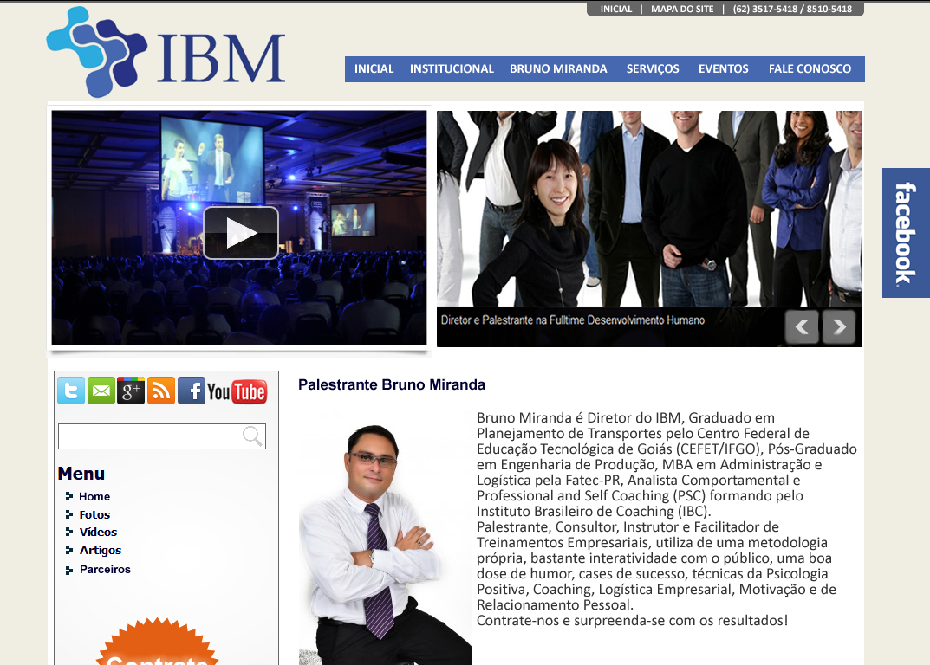Go to Home in sidebar menu

coord(94,497)
